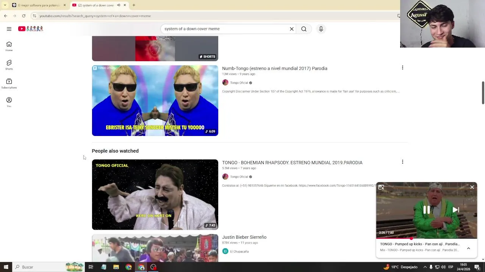485x272 pixels.
Task: Expand the miniplayer to full watch page
Action: point(381,187)
